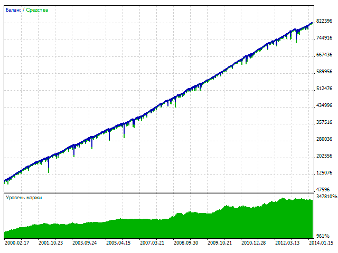Click the 'Баланс' legend label
The image size is (338, 253).
tap(13, 10)
